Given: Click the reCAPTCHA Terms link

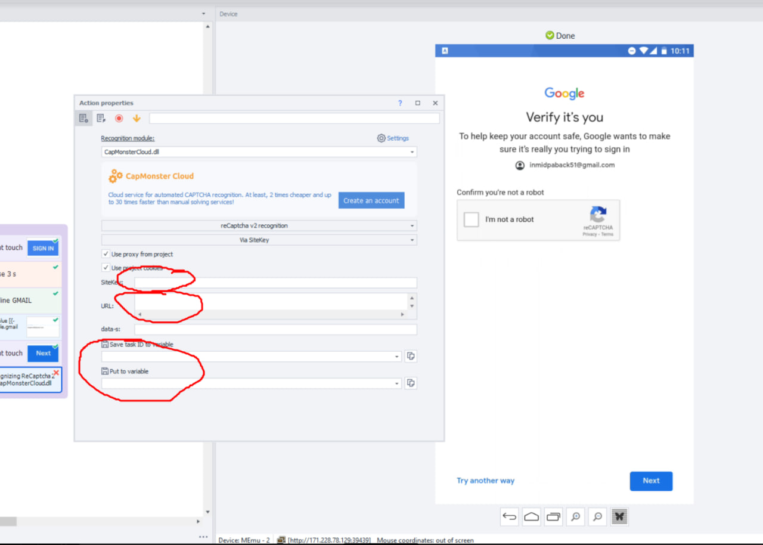Looking at the screenshot, I should click(x=607, y=234).
